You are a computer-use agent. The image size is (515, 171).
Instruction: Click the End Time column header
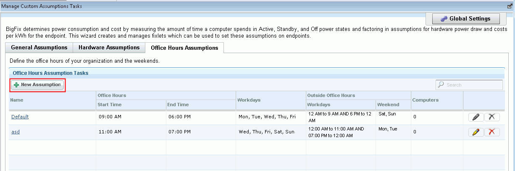178,105
